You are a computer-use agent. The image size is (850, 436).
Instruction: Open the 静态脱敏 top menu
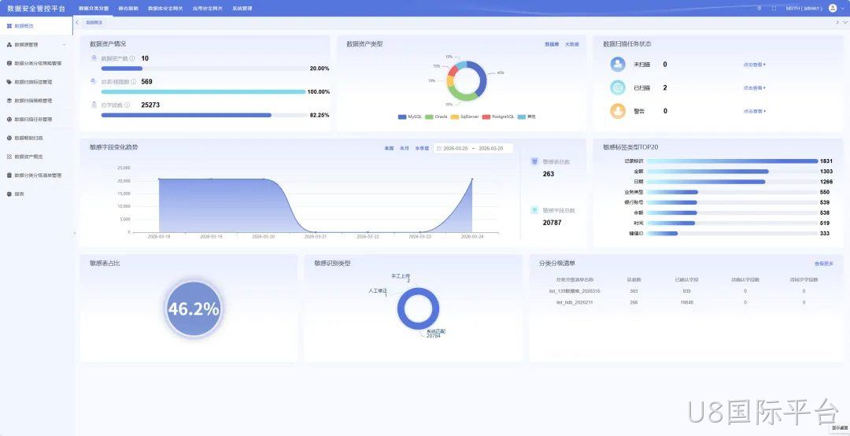(x=128, y=9)
